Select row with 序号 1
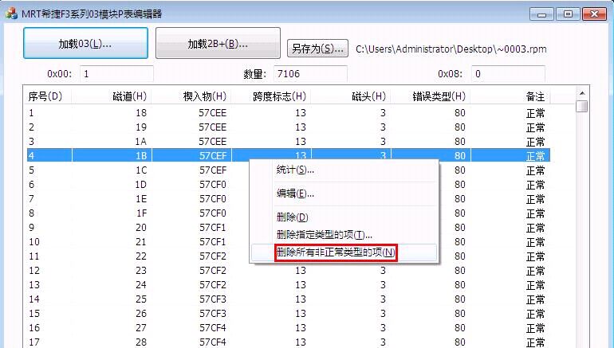This screenshot has height=348, width=614. (x=289, y=113)
